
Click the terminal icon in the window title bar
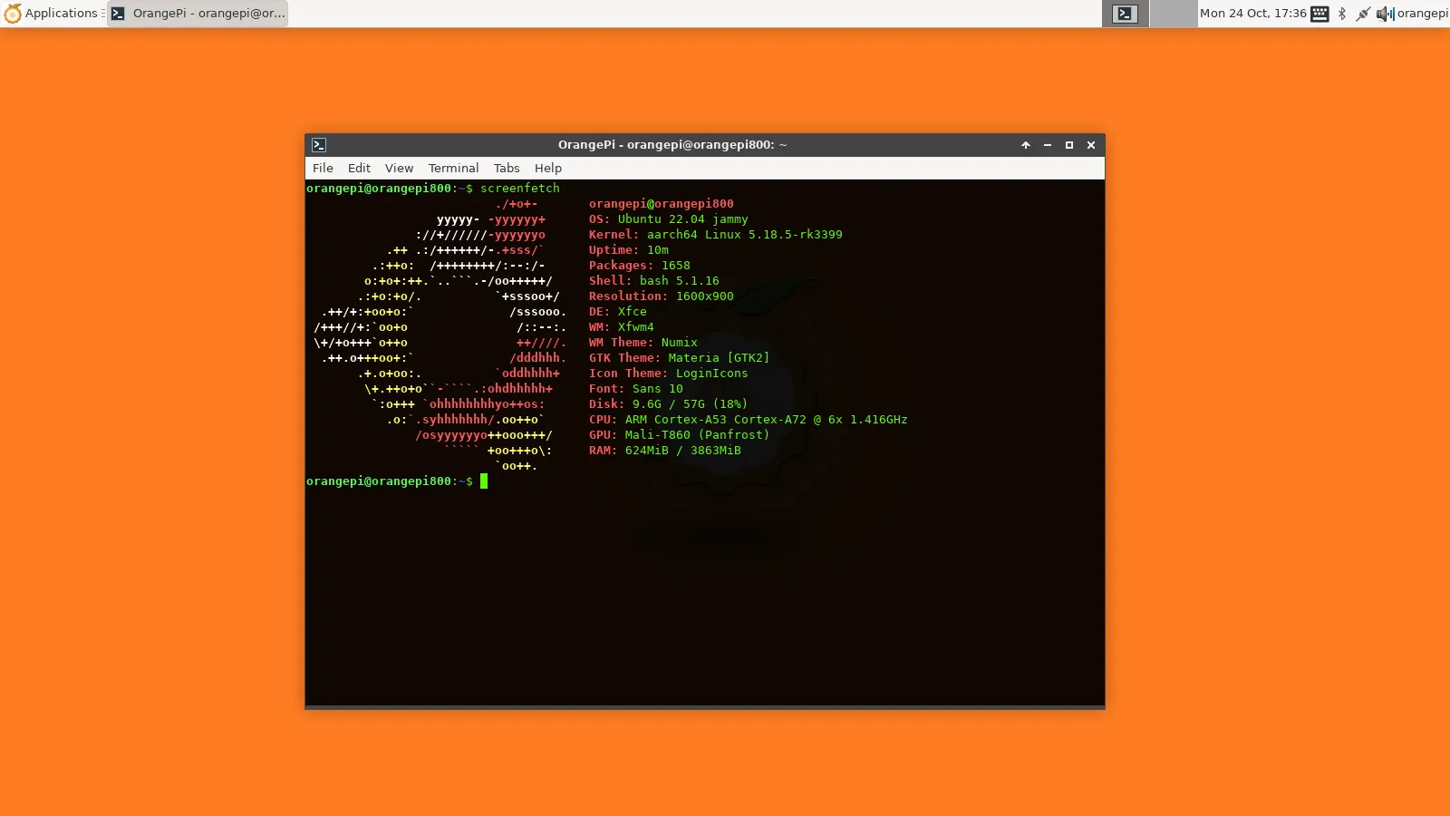319,145
